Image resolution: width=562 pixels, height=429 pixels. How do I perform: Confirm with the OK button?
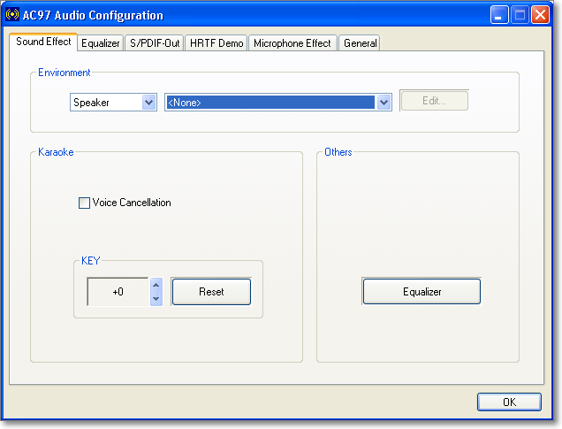[x=509, y=402]
